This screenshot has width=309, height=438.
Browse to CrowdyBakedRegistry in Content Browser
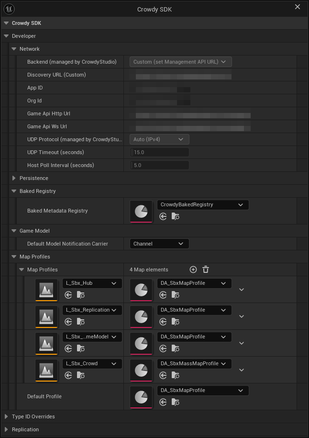coord(175,216)
